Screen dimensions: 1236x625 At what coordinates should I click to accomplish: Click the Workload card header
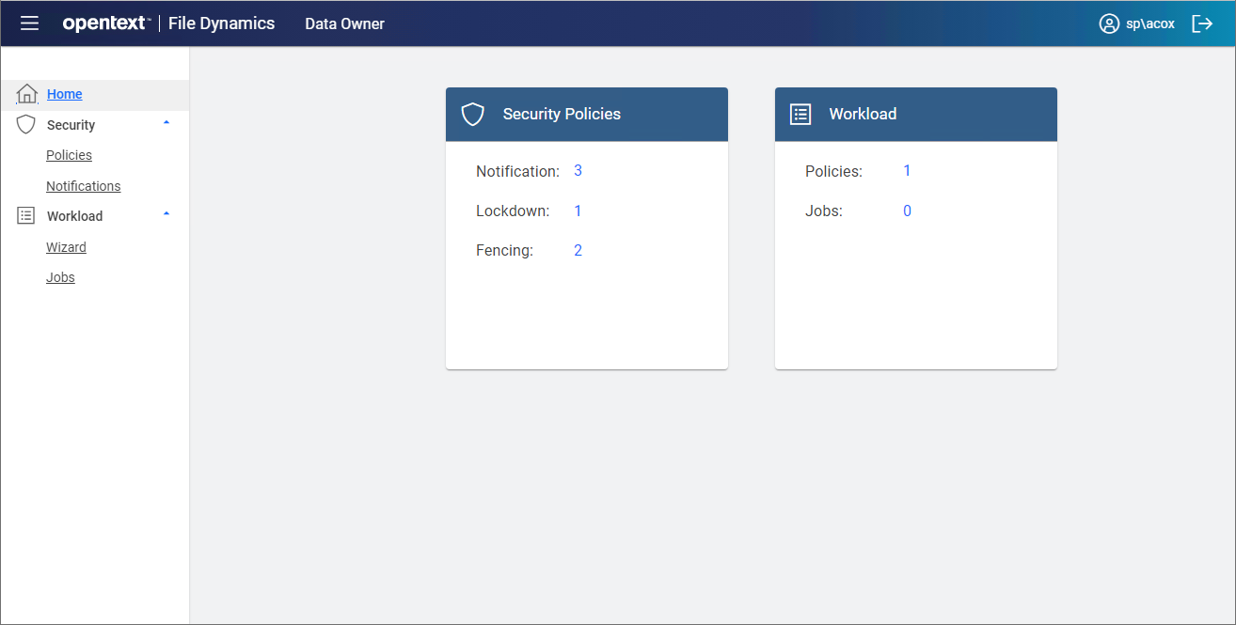point(915,114)
